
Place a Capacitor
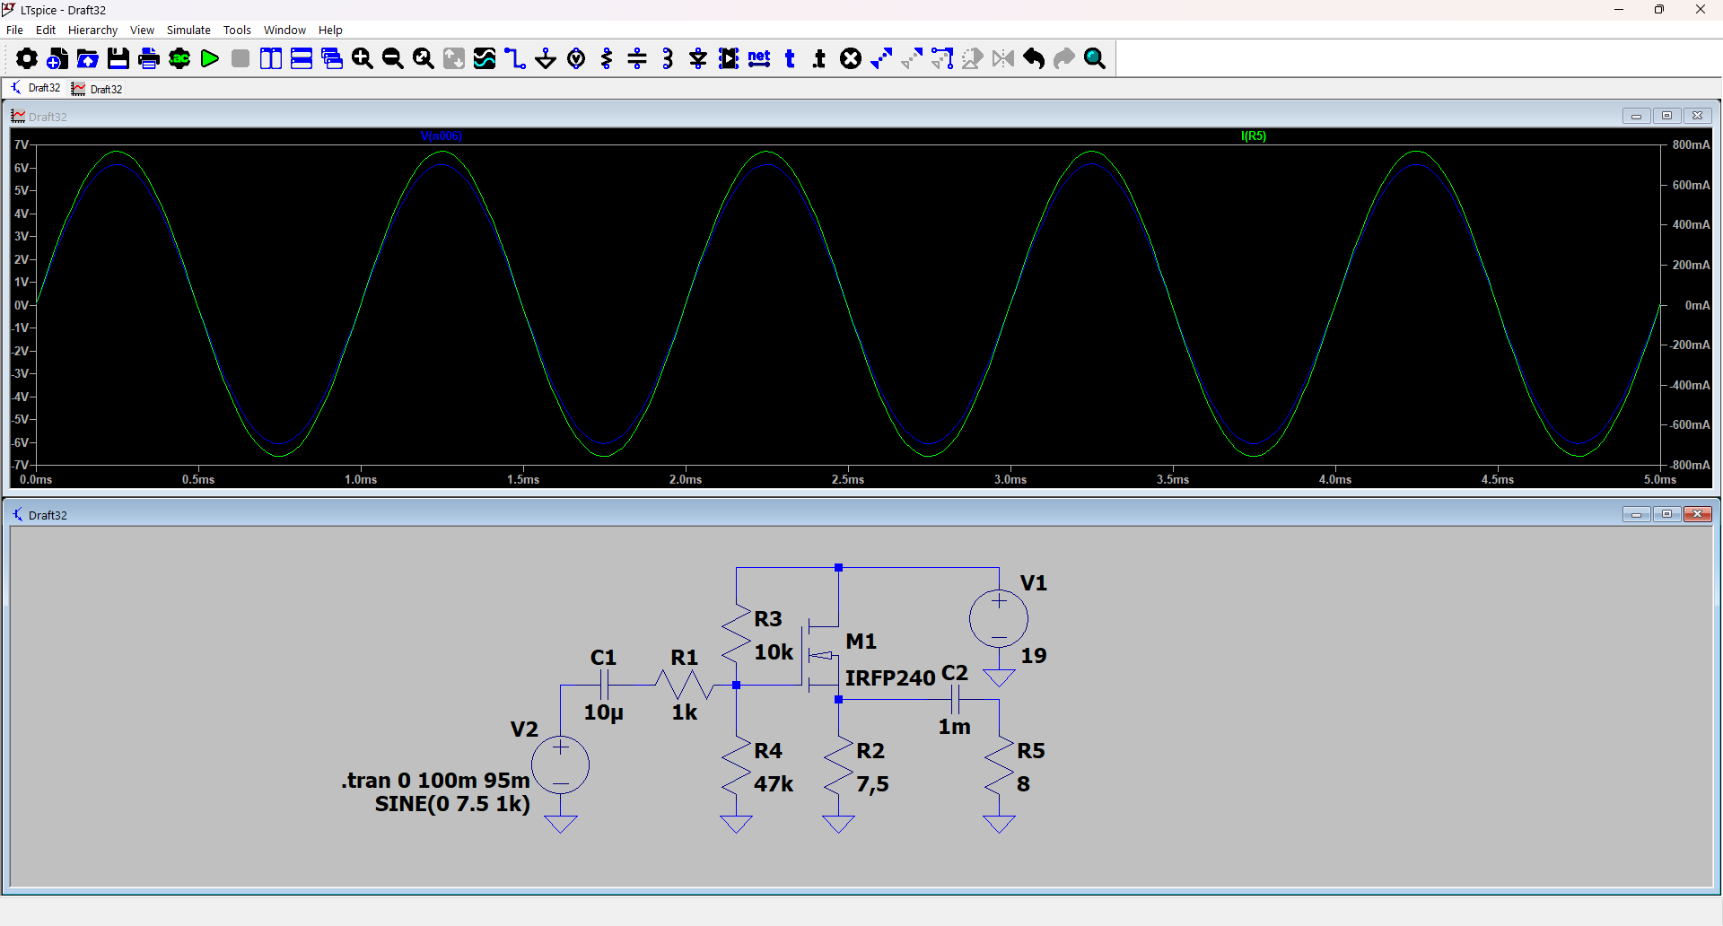tap(637, 59)
